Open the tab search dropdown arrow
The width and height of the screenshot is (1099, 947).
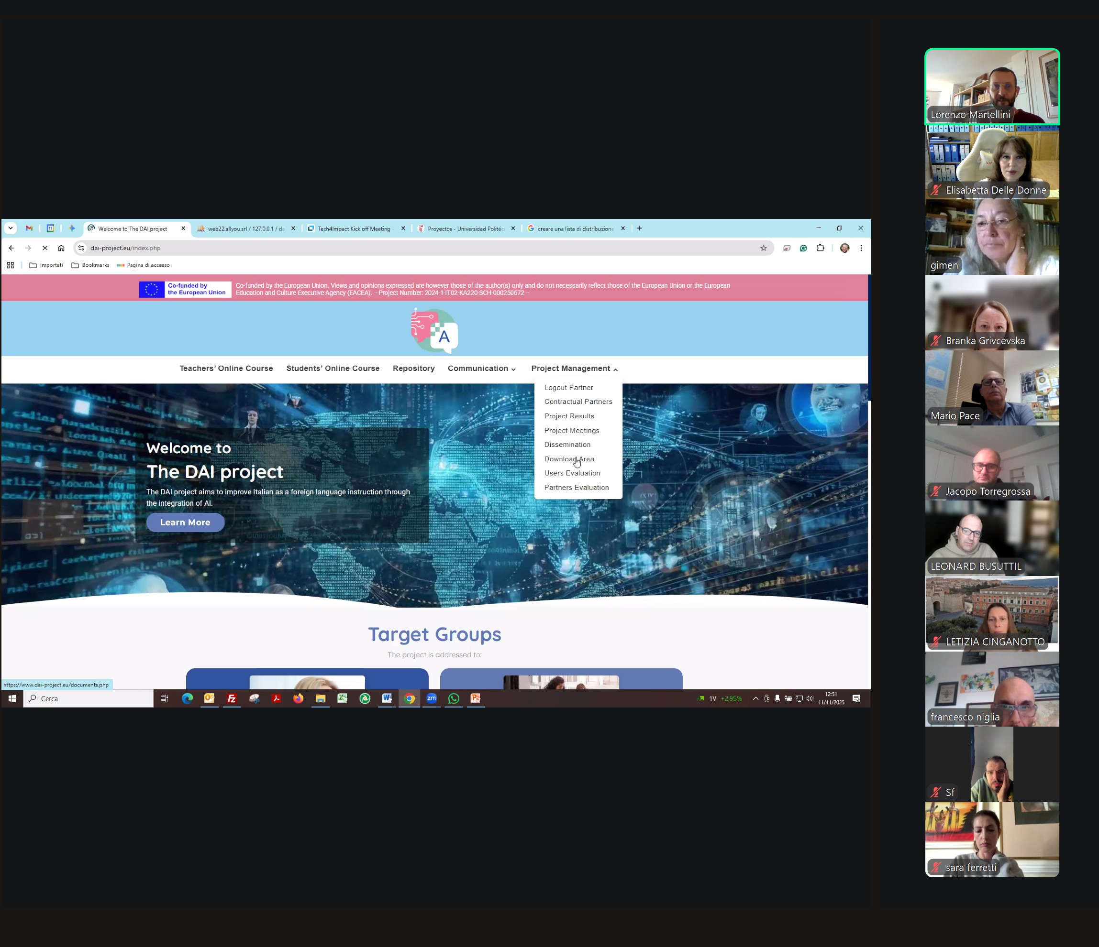(x=11, y=229)
